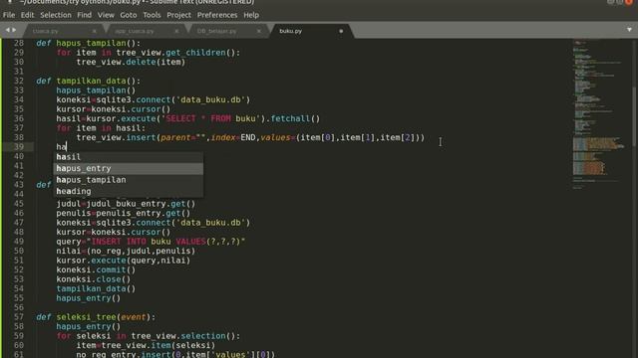The image size is (638, 358).
Task: Click 'penulis=penulis_entry.get()' line 46
Action: coord(124,213)
